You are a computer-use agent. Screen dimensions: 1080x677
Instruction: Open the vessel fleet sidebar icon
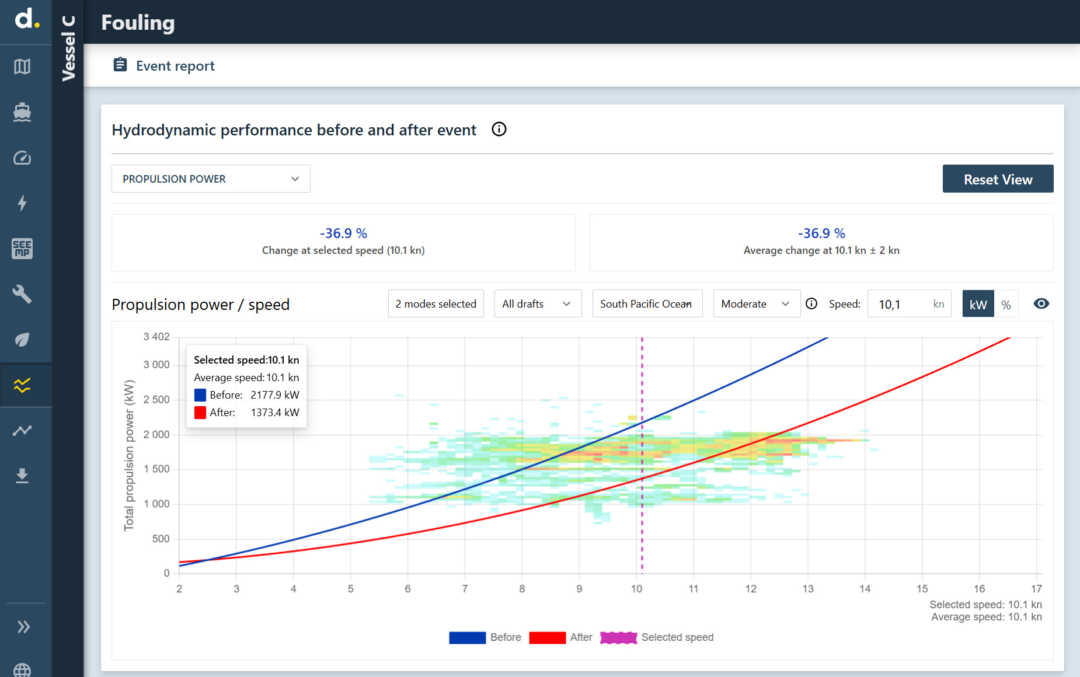(x=22, y=112)
